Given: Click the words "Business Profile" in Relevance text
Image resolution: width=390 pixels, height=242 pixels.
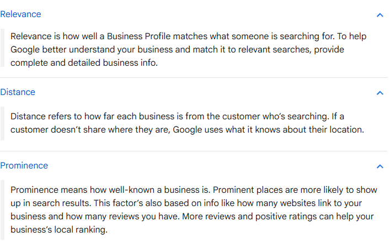Looking at the screenshot, I should tap(139, 36).
